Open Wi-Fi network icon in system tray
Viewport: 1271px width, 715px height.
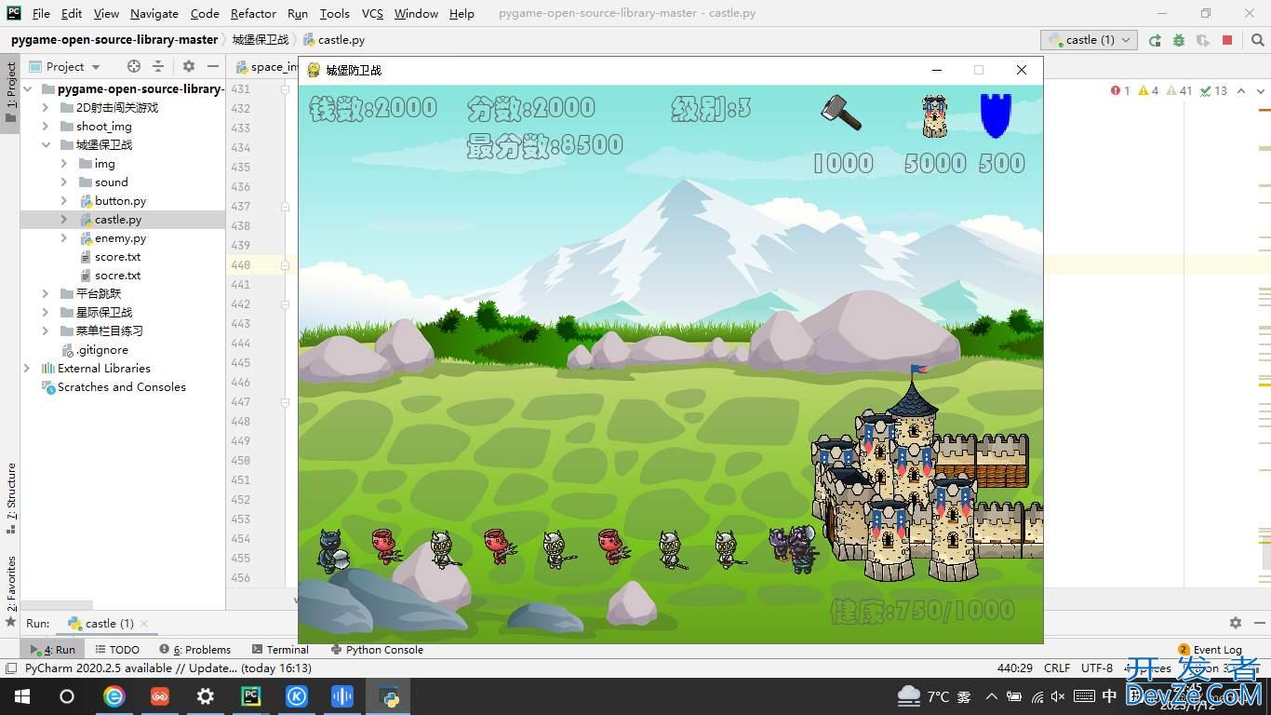click(1037, 695)
